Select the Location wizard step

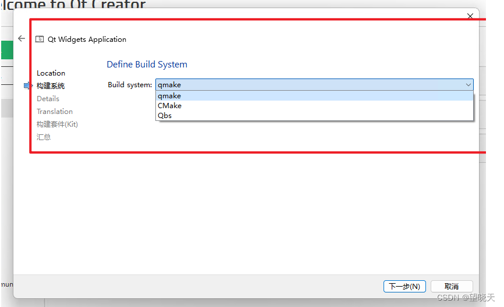click(x=51, y=73)
